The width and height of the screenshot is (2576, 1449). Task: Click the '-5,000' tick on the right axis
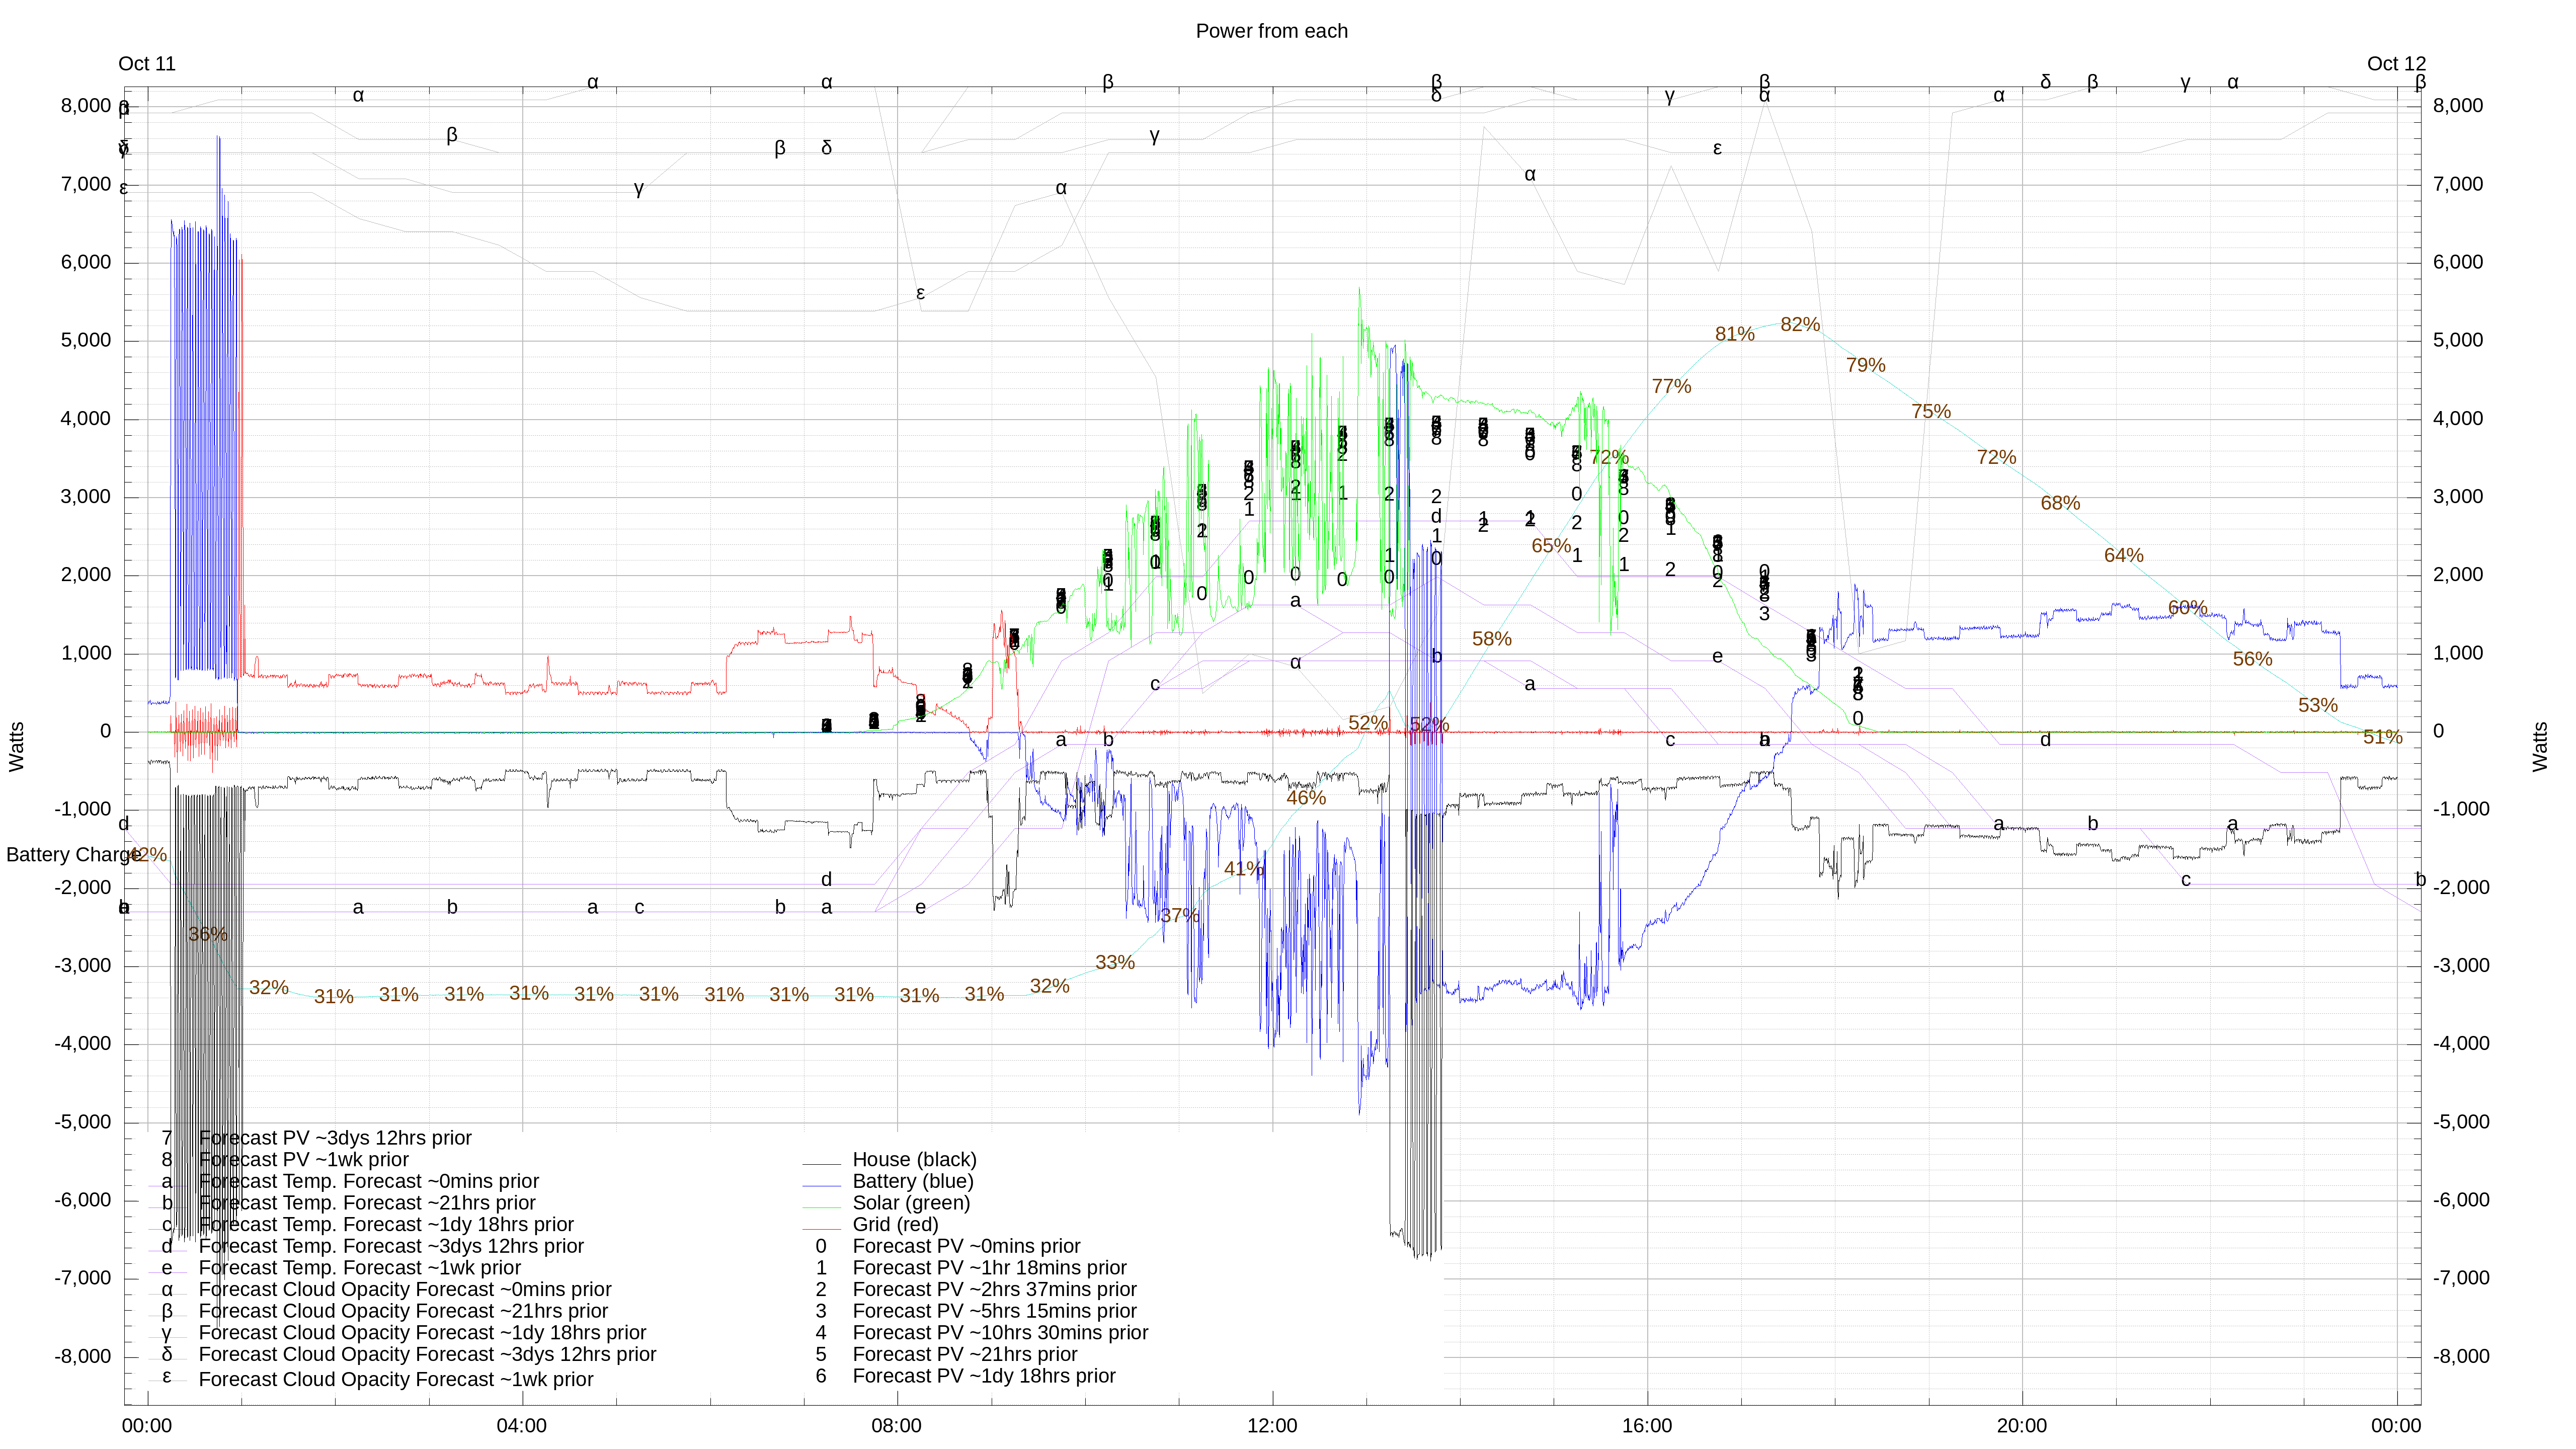[x=2462, y=1122]
